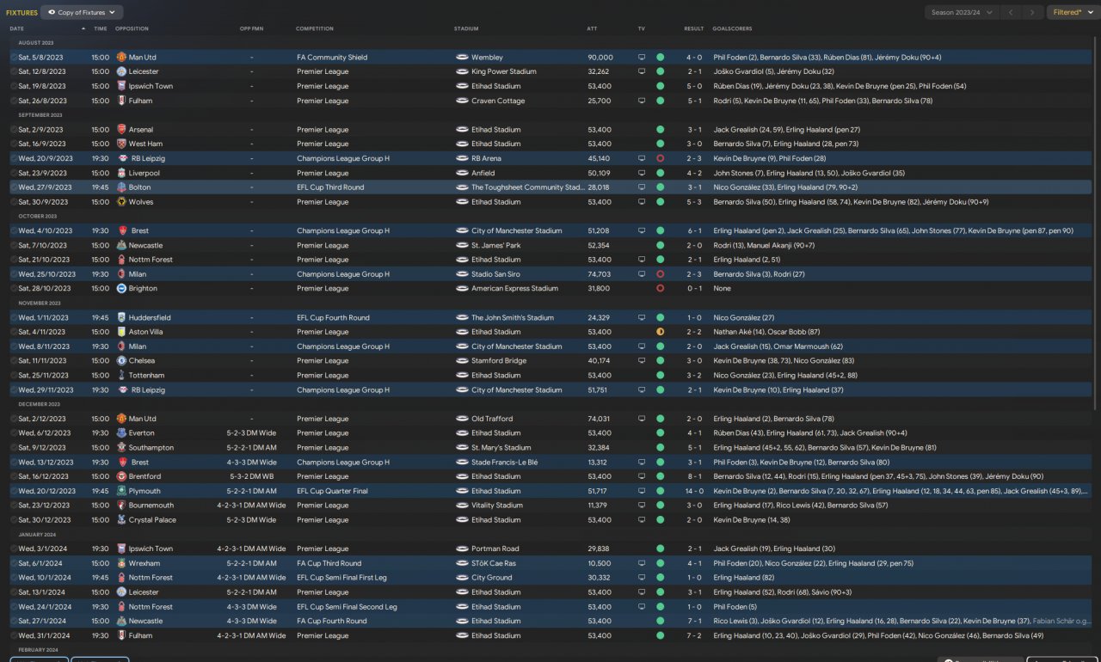
Task: Click the TV icon in the Wembley row
Action: coord(641,58)
